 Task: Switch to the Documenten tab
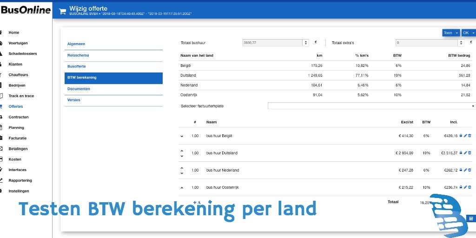[113, 89]
